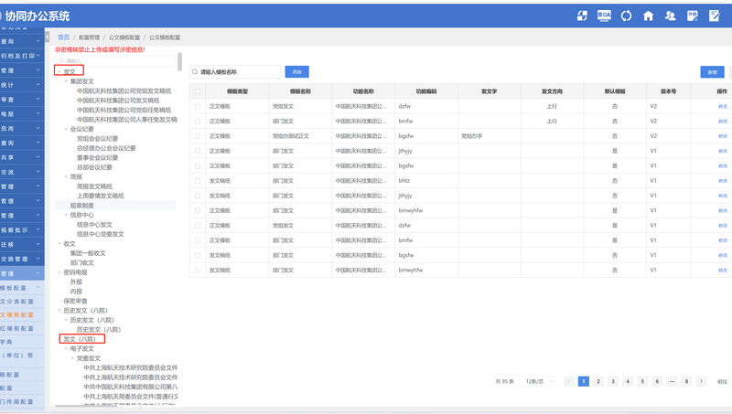Image resolution: width=732 pixels, height=414 pixels.
Task: Collapse the 收文 tree node
Action: (59, 244)
